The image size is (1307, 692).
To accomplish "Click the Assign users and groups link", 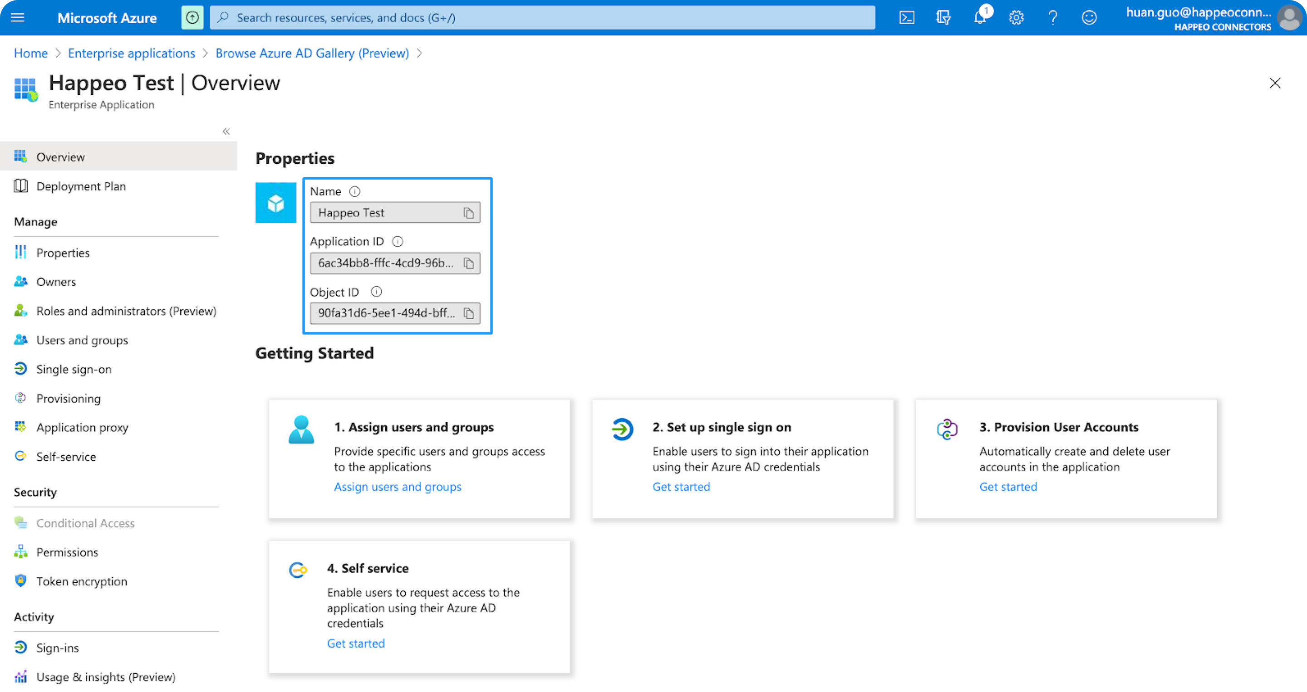I will click(397, 487).
